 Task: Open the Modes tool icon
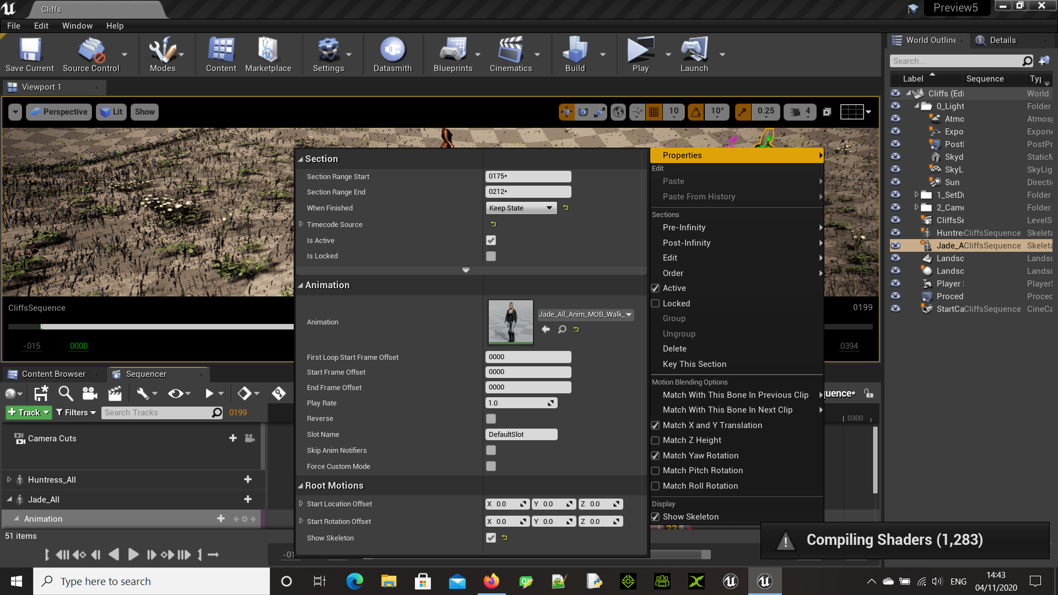(x=163, y=55)
